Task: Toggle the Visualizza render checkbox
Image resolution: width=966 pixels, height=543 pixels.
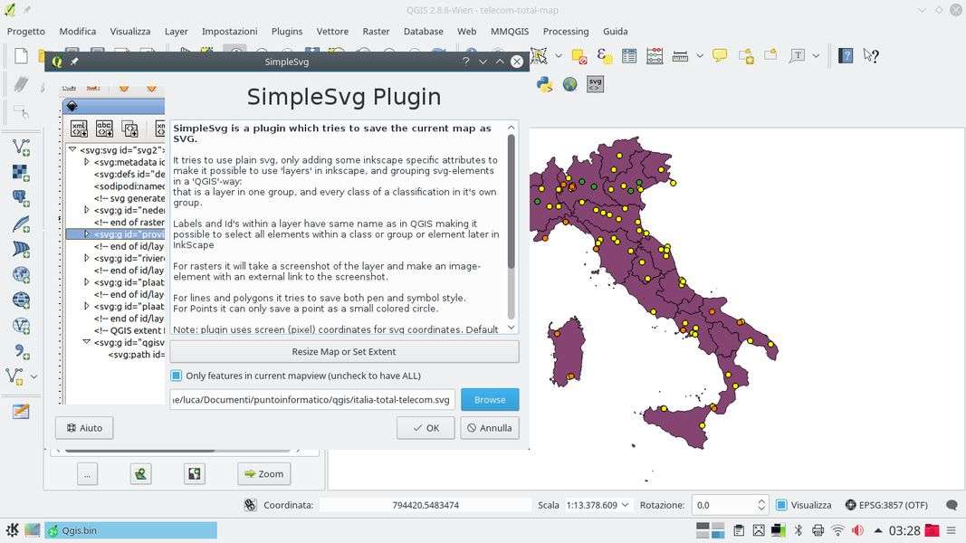Action: (x=781, y=505)
